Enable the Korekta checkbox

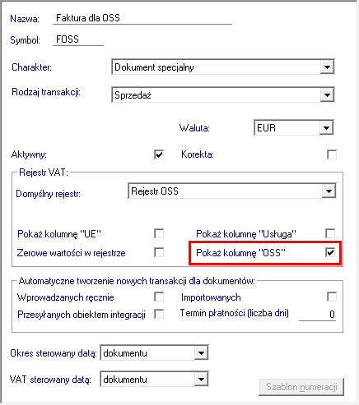pos(332,154)
